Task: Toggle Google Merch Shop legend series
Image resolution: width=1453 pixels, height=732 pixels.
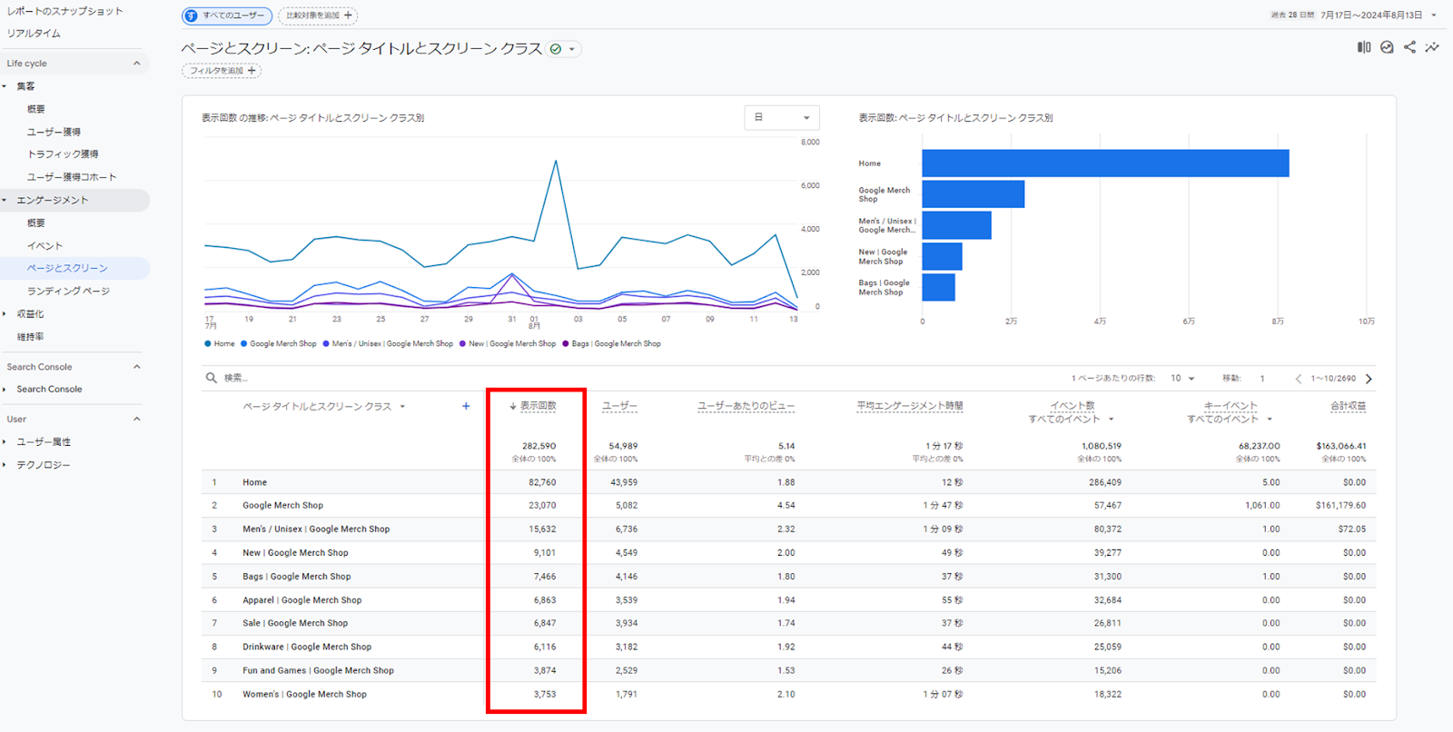Action: click(278, 344)
